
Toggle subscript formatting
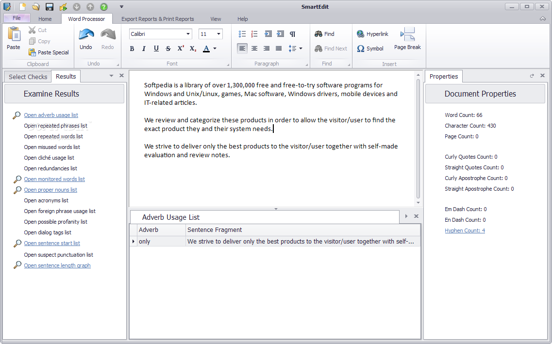click(193, 49)
